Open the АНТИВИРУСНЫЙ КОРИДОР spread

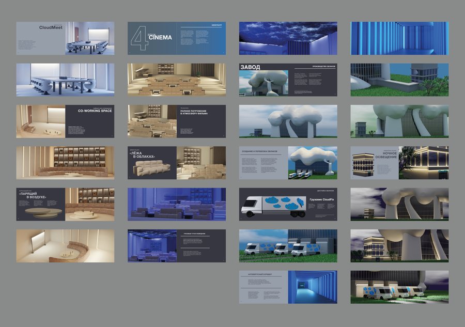pyautogui.click(x=288, y=287)
